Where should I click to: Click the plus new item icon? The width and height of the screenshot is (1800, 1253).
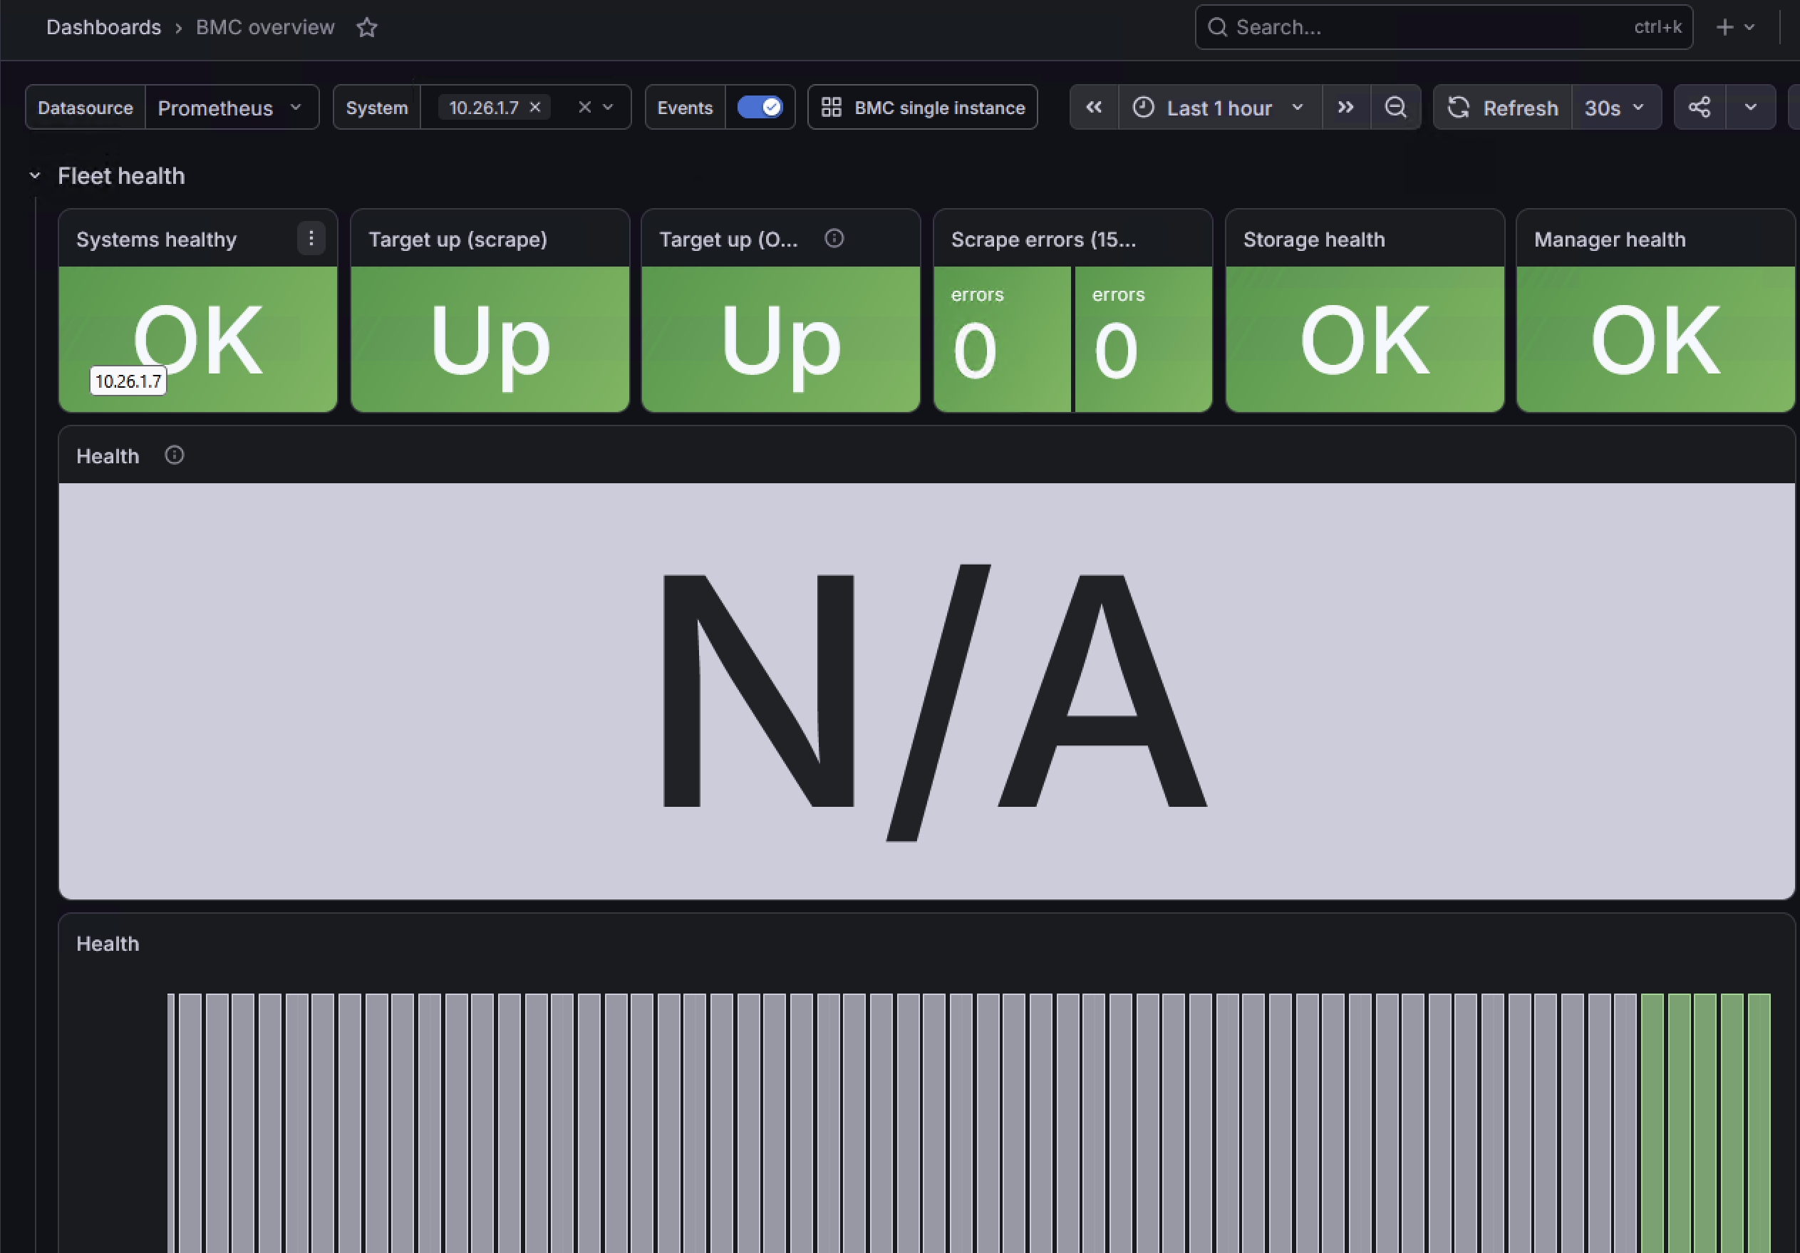1724,28
